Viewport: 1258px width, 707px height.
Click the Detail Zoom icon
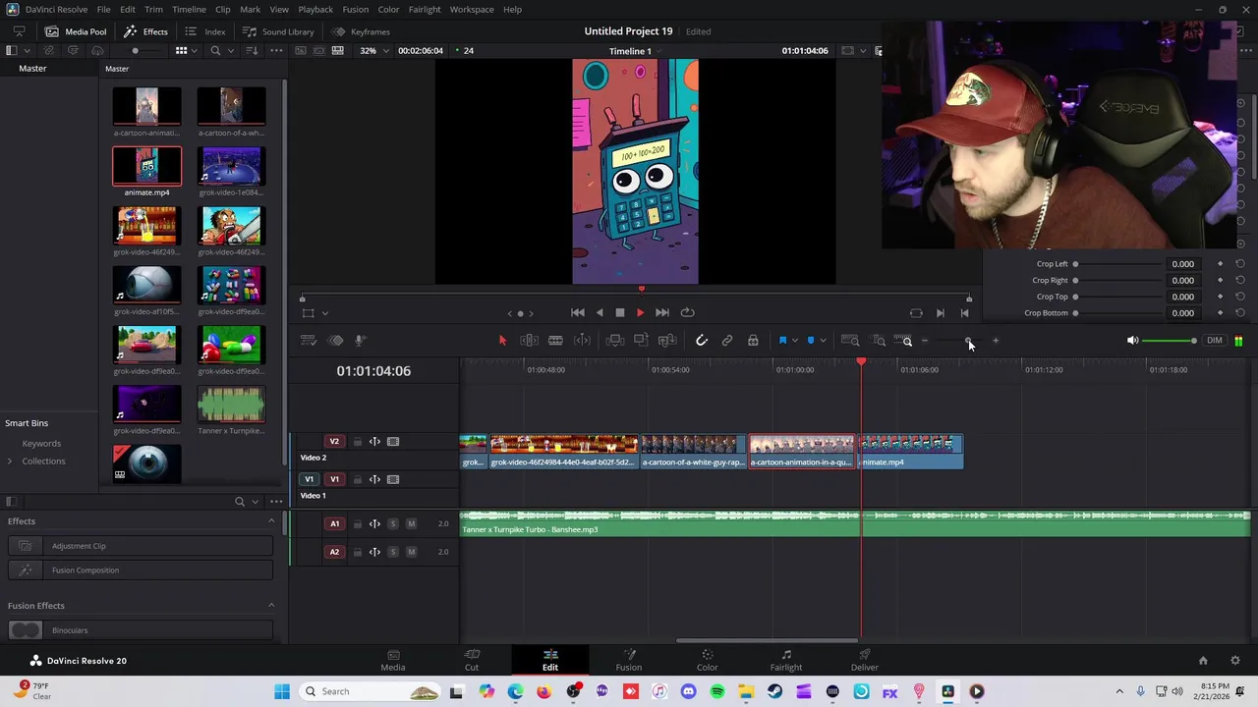pos(879,341)
